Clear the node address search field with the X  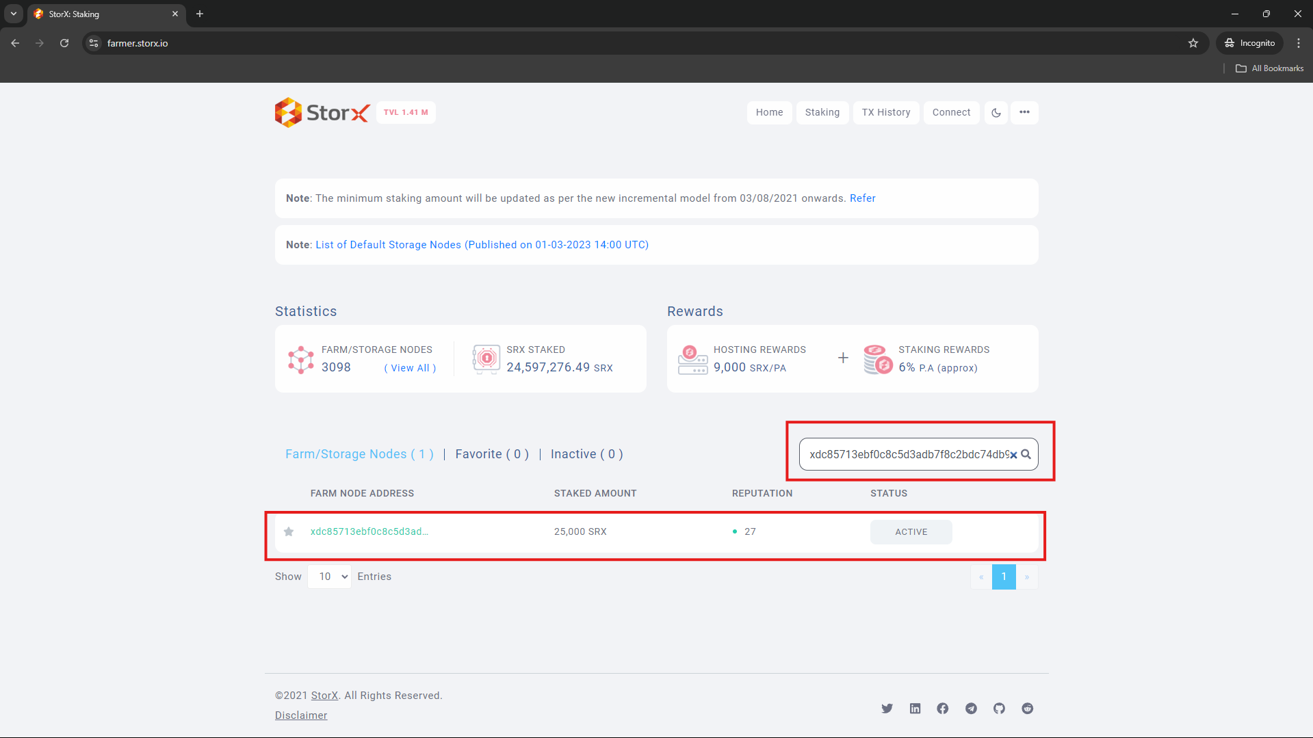1013,454
